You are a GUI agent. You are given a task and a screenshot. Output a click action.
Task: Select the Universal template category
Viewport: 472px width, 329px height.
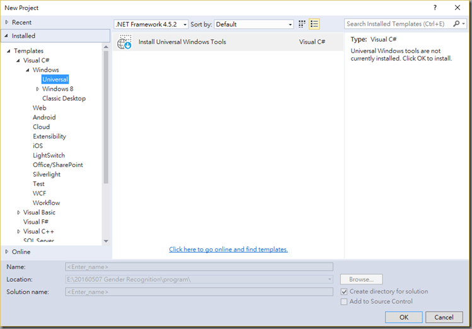coord(55,79)
